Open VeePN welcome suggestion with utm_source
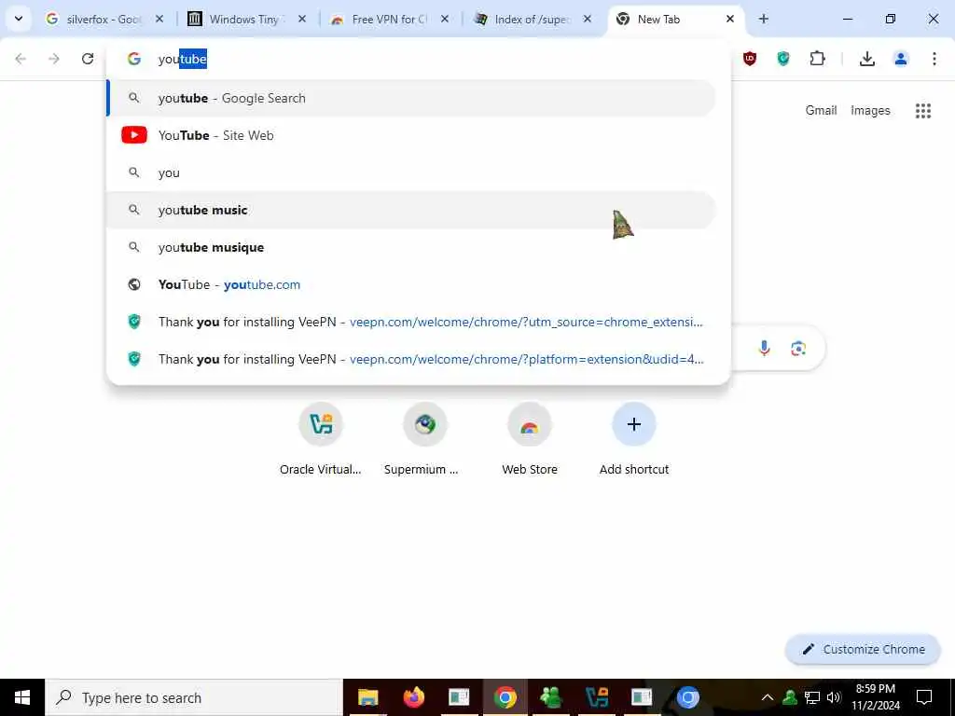955x716 pixels. [x=411, y=322]
